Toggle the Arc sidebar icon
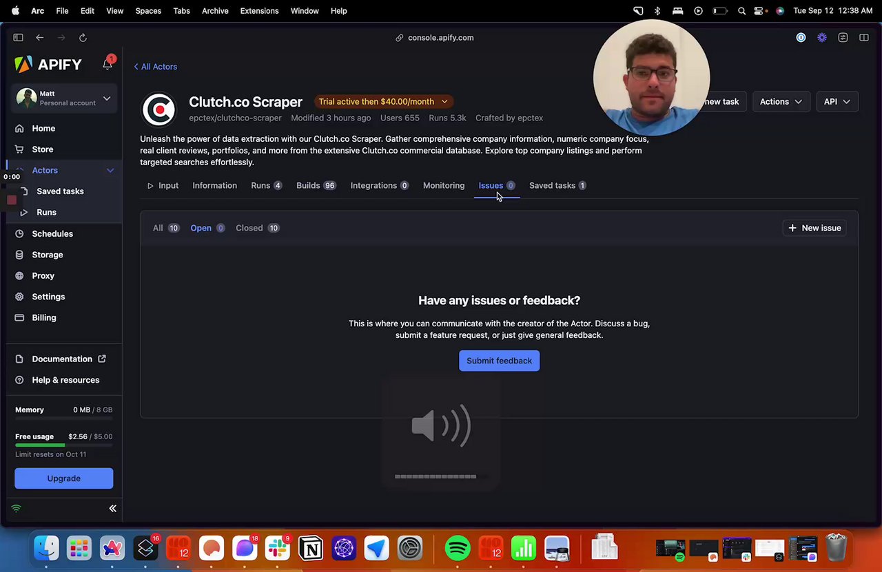Image resolution: width=882 pixels, height=572 pixels. pos(19,38)
